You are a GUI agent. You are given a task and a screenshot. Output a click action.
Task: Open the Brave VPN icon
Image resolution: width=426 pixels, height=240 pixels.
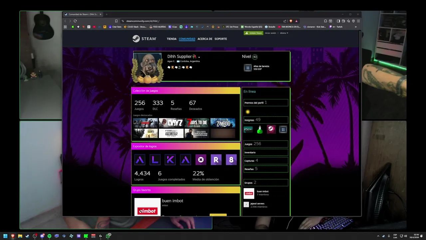pyautogui.click(x=353, y=21)
